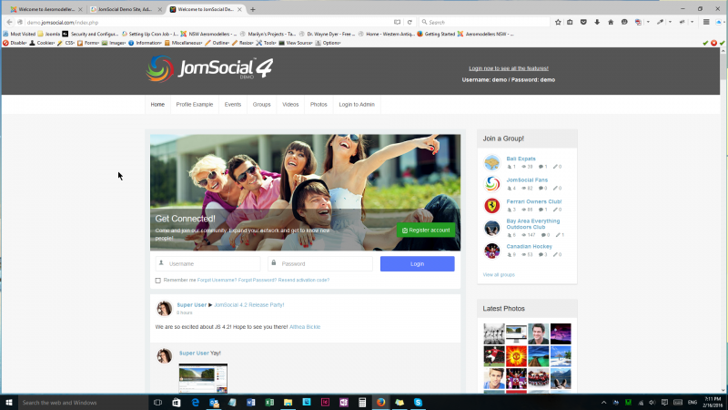The width and height of the screenshot is (728, 410).
Task: Open the Downloads arrow icon
Action: coord(597,22)
